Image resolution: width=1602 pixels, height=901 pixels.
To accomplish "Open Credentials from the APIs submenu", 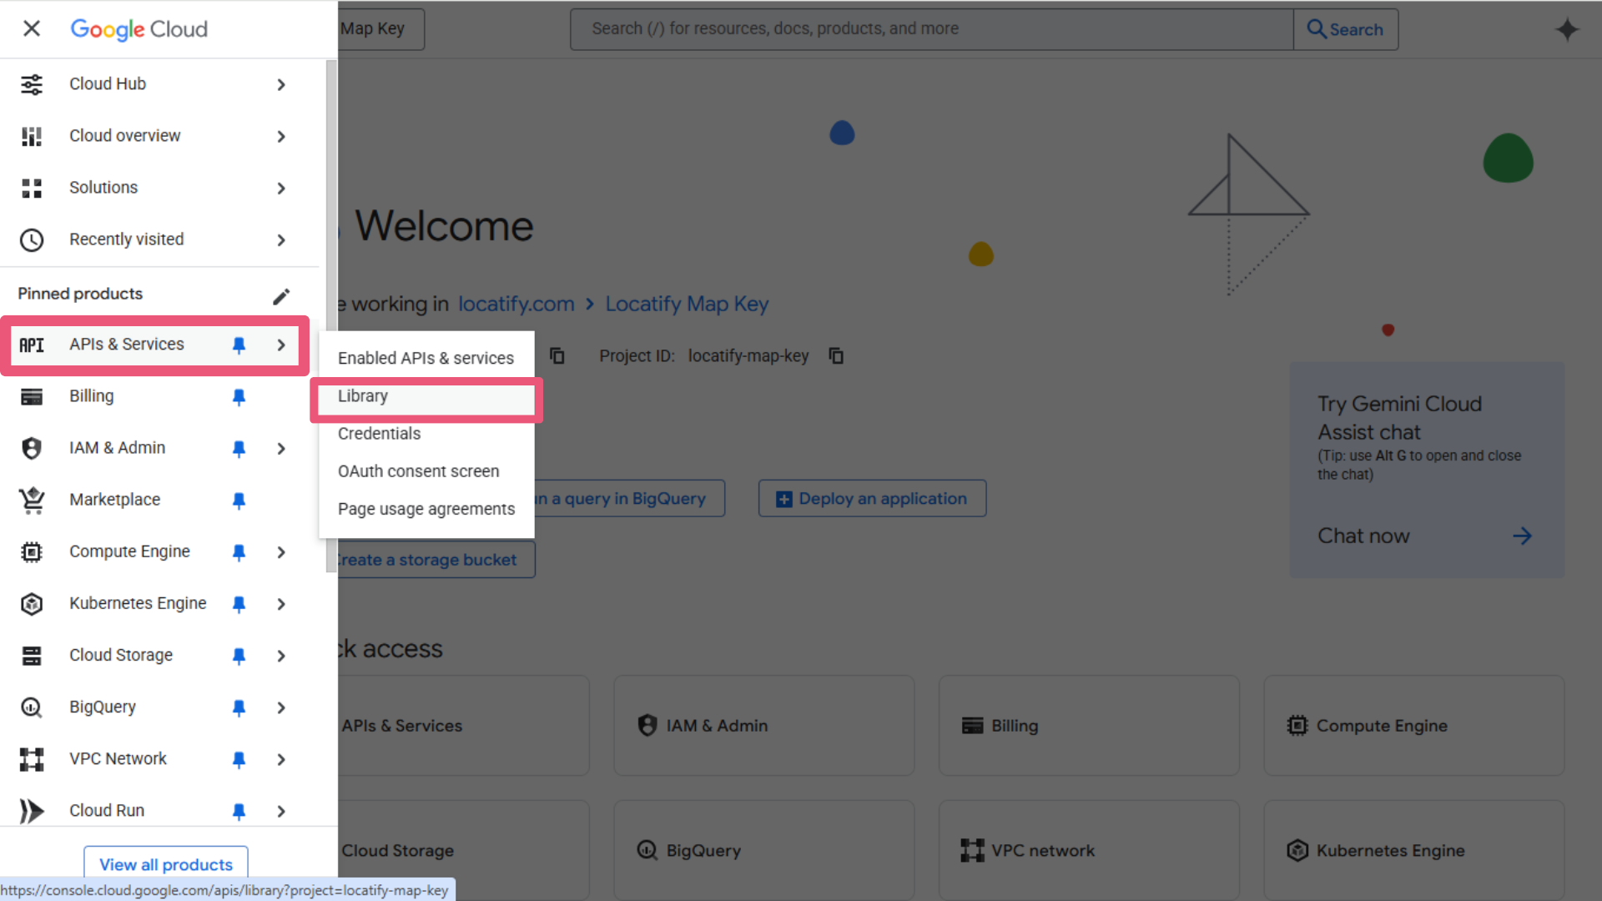I will point(426,434).
